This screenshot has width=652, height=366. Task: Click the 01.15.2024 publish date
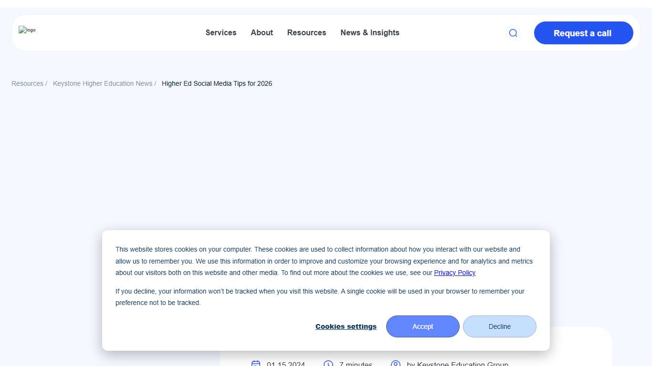(x=286, y=364)
